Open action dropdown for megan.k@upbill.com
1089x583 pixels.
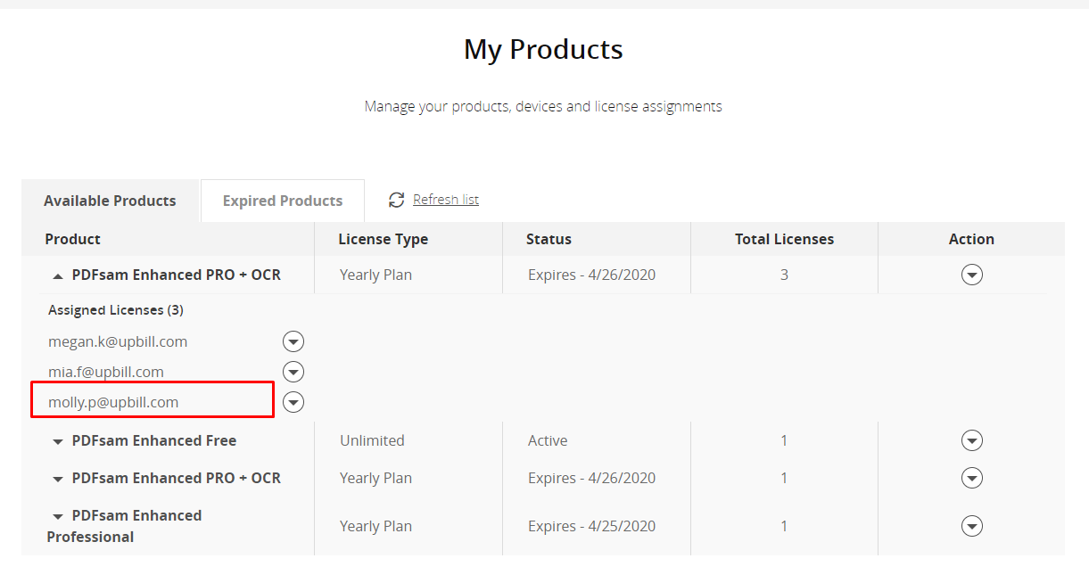(x=293, y=341)
